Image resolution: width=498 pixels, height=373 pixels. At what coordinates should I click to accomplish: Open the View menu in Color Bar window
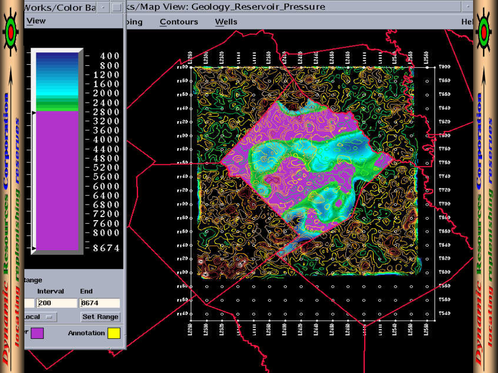pyautogui.click(x=36, y=21)
